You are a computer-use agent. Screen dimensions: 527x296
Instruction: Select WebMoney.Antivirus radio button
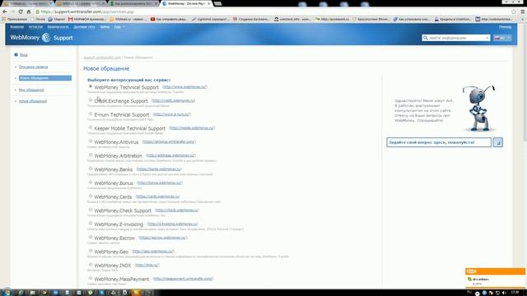pos(91,141)
